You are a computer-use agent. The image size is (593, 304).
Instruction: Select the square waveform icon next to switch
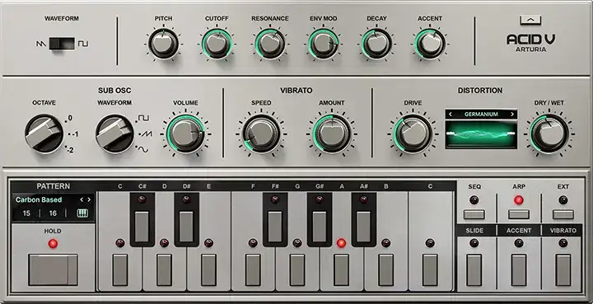point(83,44)
